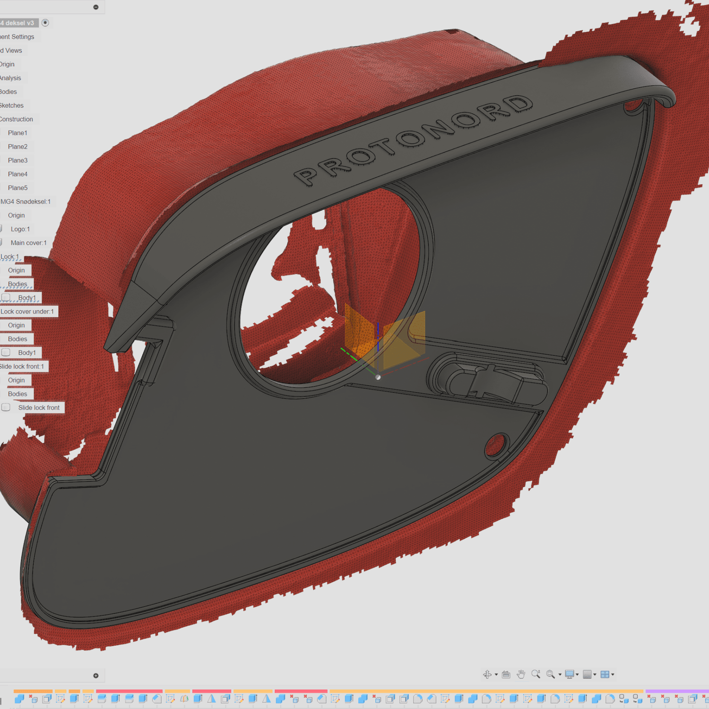Open Document Settings in the browser
Screen dimensions: 709x709
pos(17,37)
